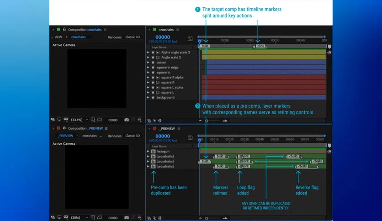Image resolution: width=382 pixels, height=221 pixels.
Task: Click crosshairs breadcrumb in _PREVIEW viewer
Action: pyautogui.click(x=90, y=136)
